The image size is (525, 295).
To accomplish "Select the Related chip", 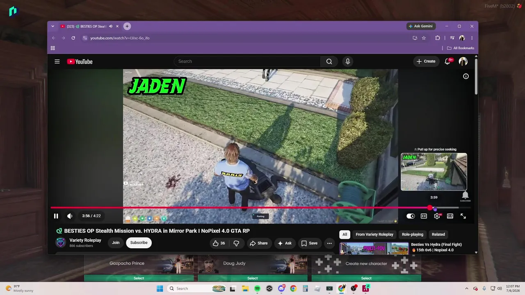I will click(x=438, y=234).
